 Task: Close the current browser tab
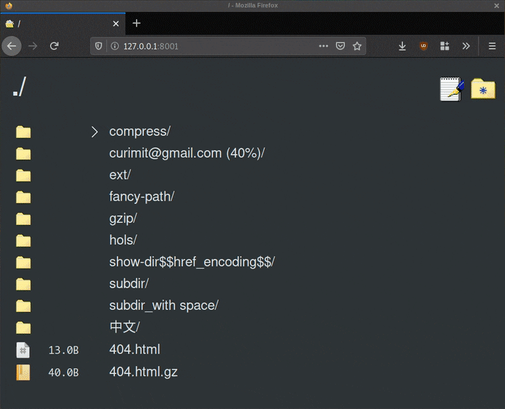point(116,24)
